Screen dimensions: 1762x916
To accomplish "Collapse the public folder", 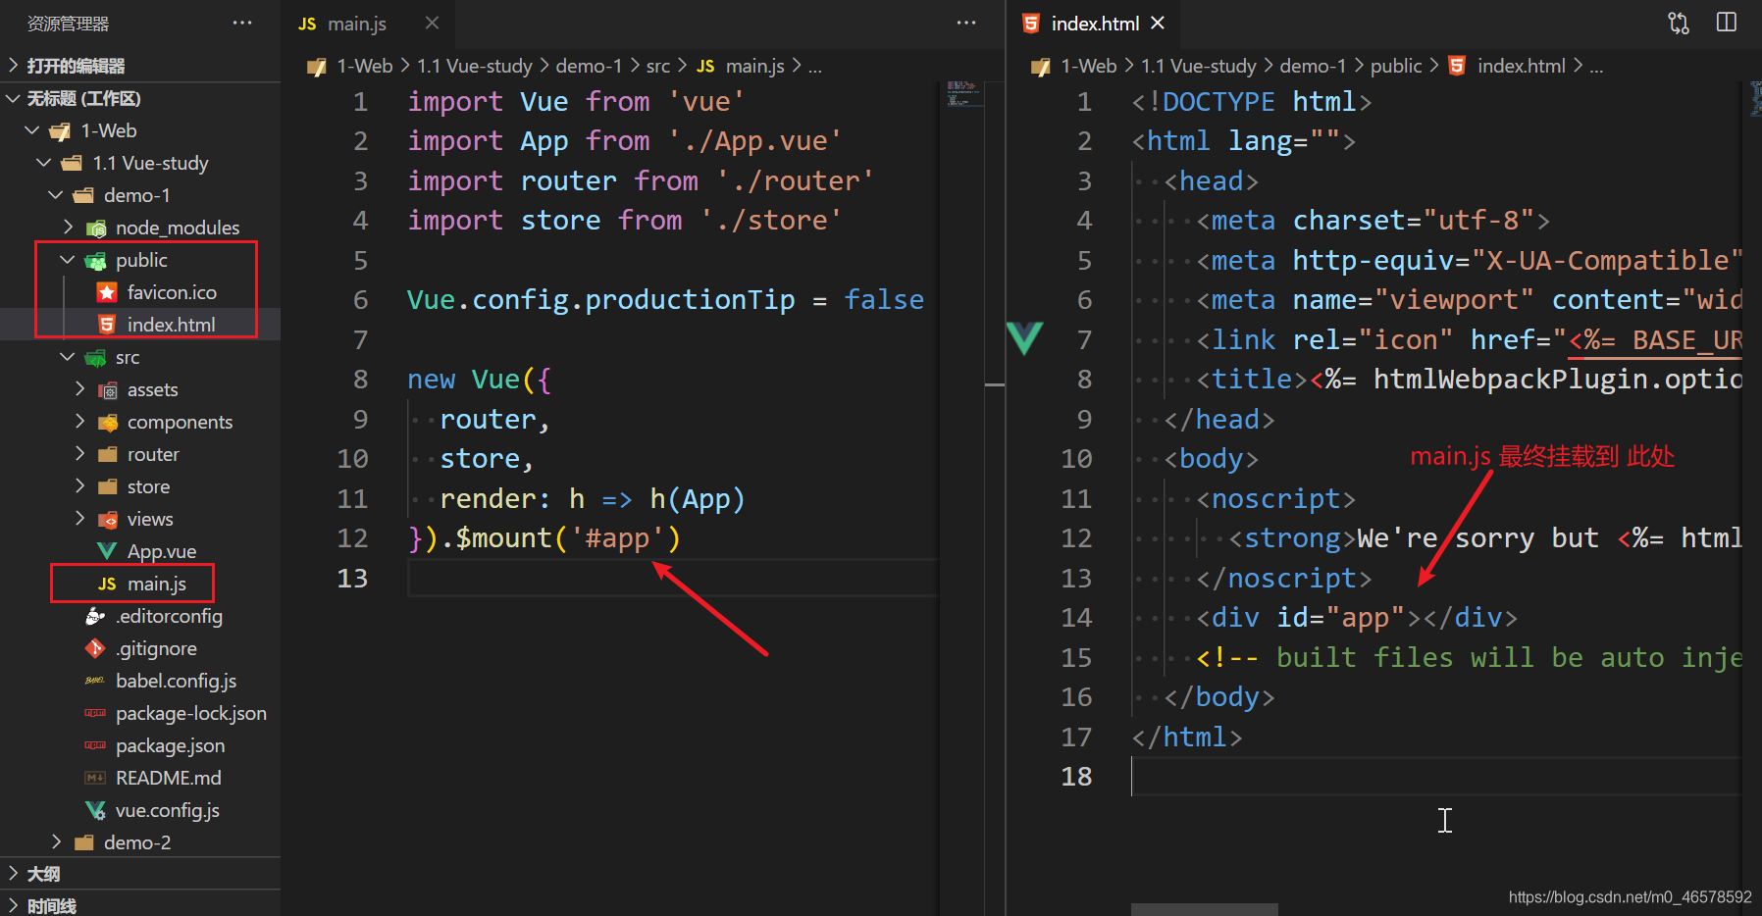I will pyautogui.click(x=68, y=260).
